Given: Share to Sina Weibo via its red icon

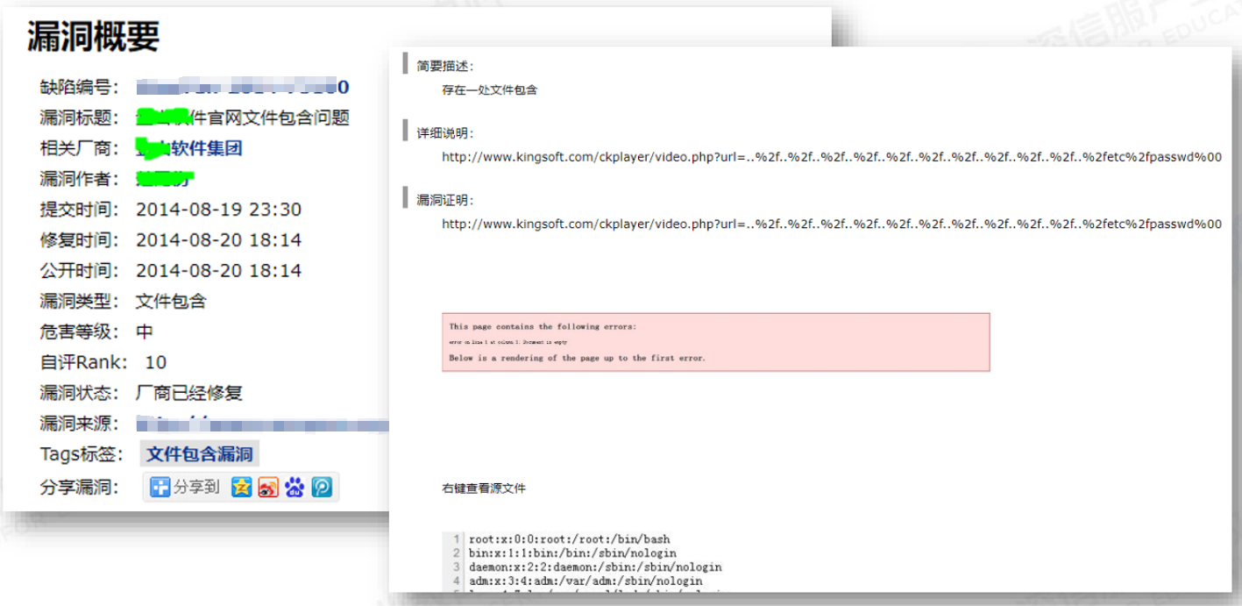Looking at the screenshot, I should pos(268,487).
